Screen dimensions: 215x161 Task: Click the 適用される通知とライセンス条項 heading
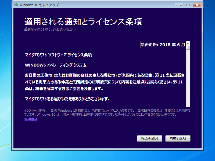(83, 21)
